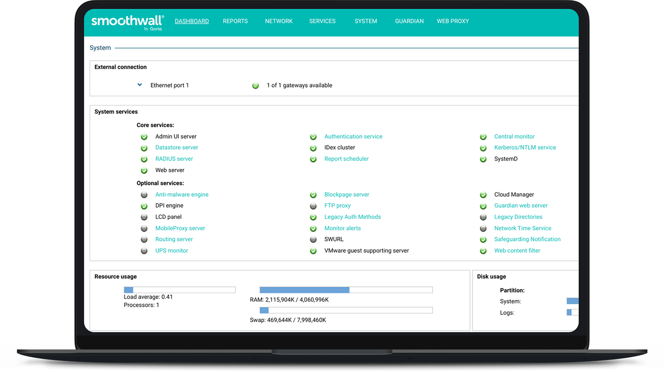This screenshot has width=664, height=372.
Task: Toggle the Anti-malware engine status indicator
Action: [x=144, y=195]
